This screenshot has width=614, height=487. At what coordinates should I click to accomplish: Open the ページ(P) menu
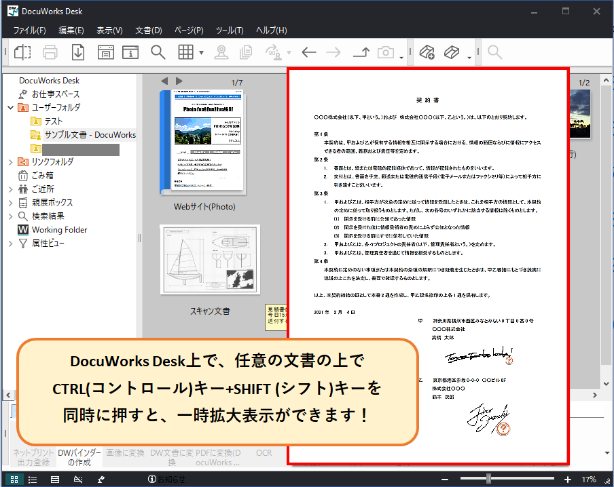189,30
